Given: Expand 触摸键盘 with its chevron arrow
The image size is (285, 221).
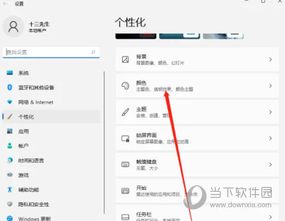Looking at the screenshot, I should (270, 164).
